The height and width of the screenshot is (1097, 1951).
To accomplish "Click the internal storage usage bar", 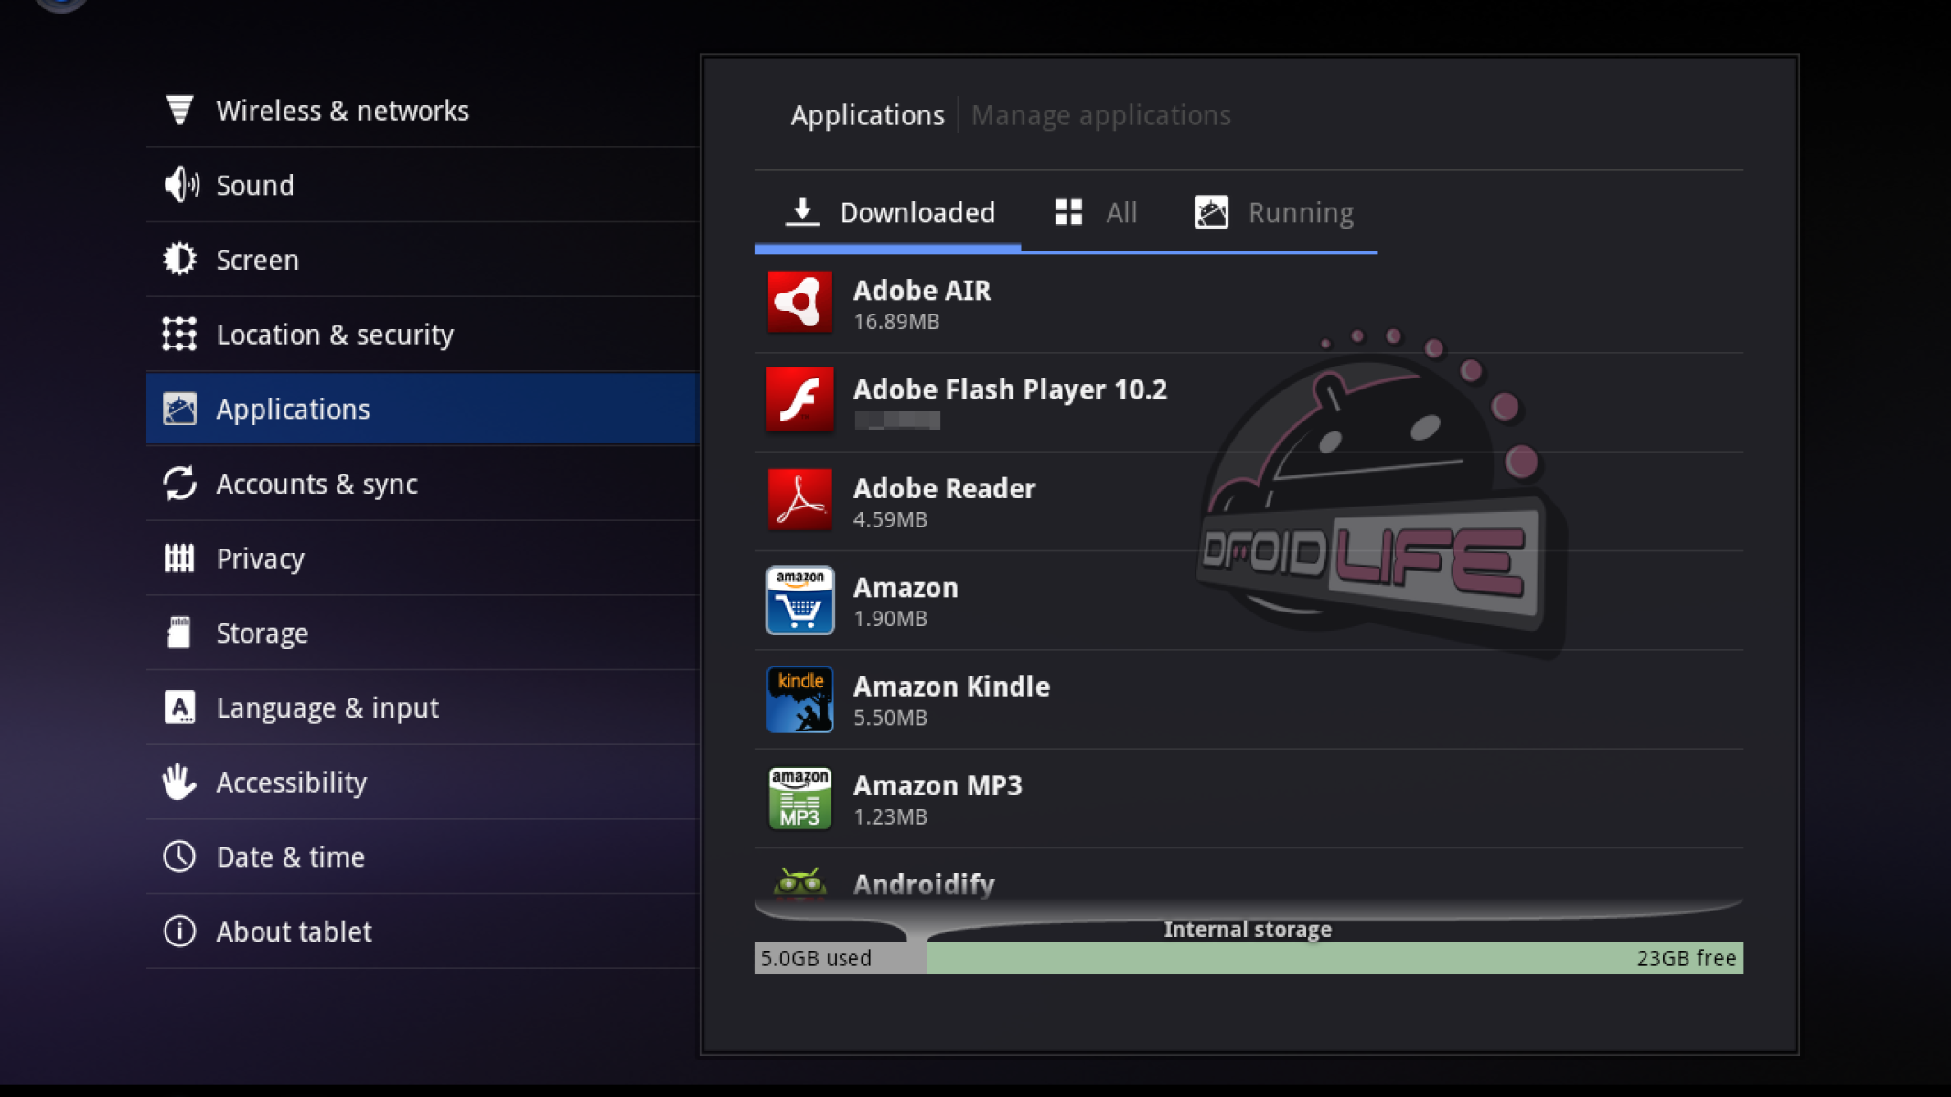I will 1248,958.
